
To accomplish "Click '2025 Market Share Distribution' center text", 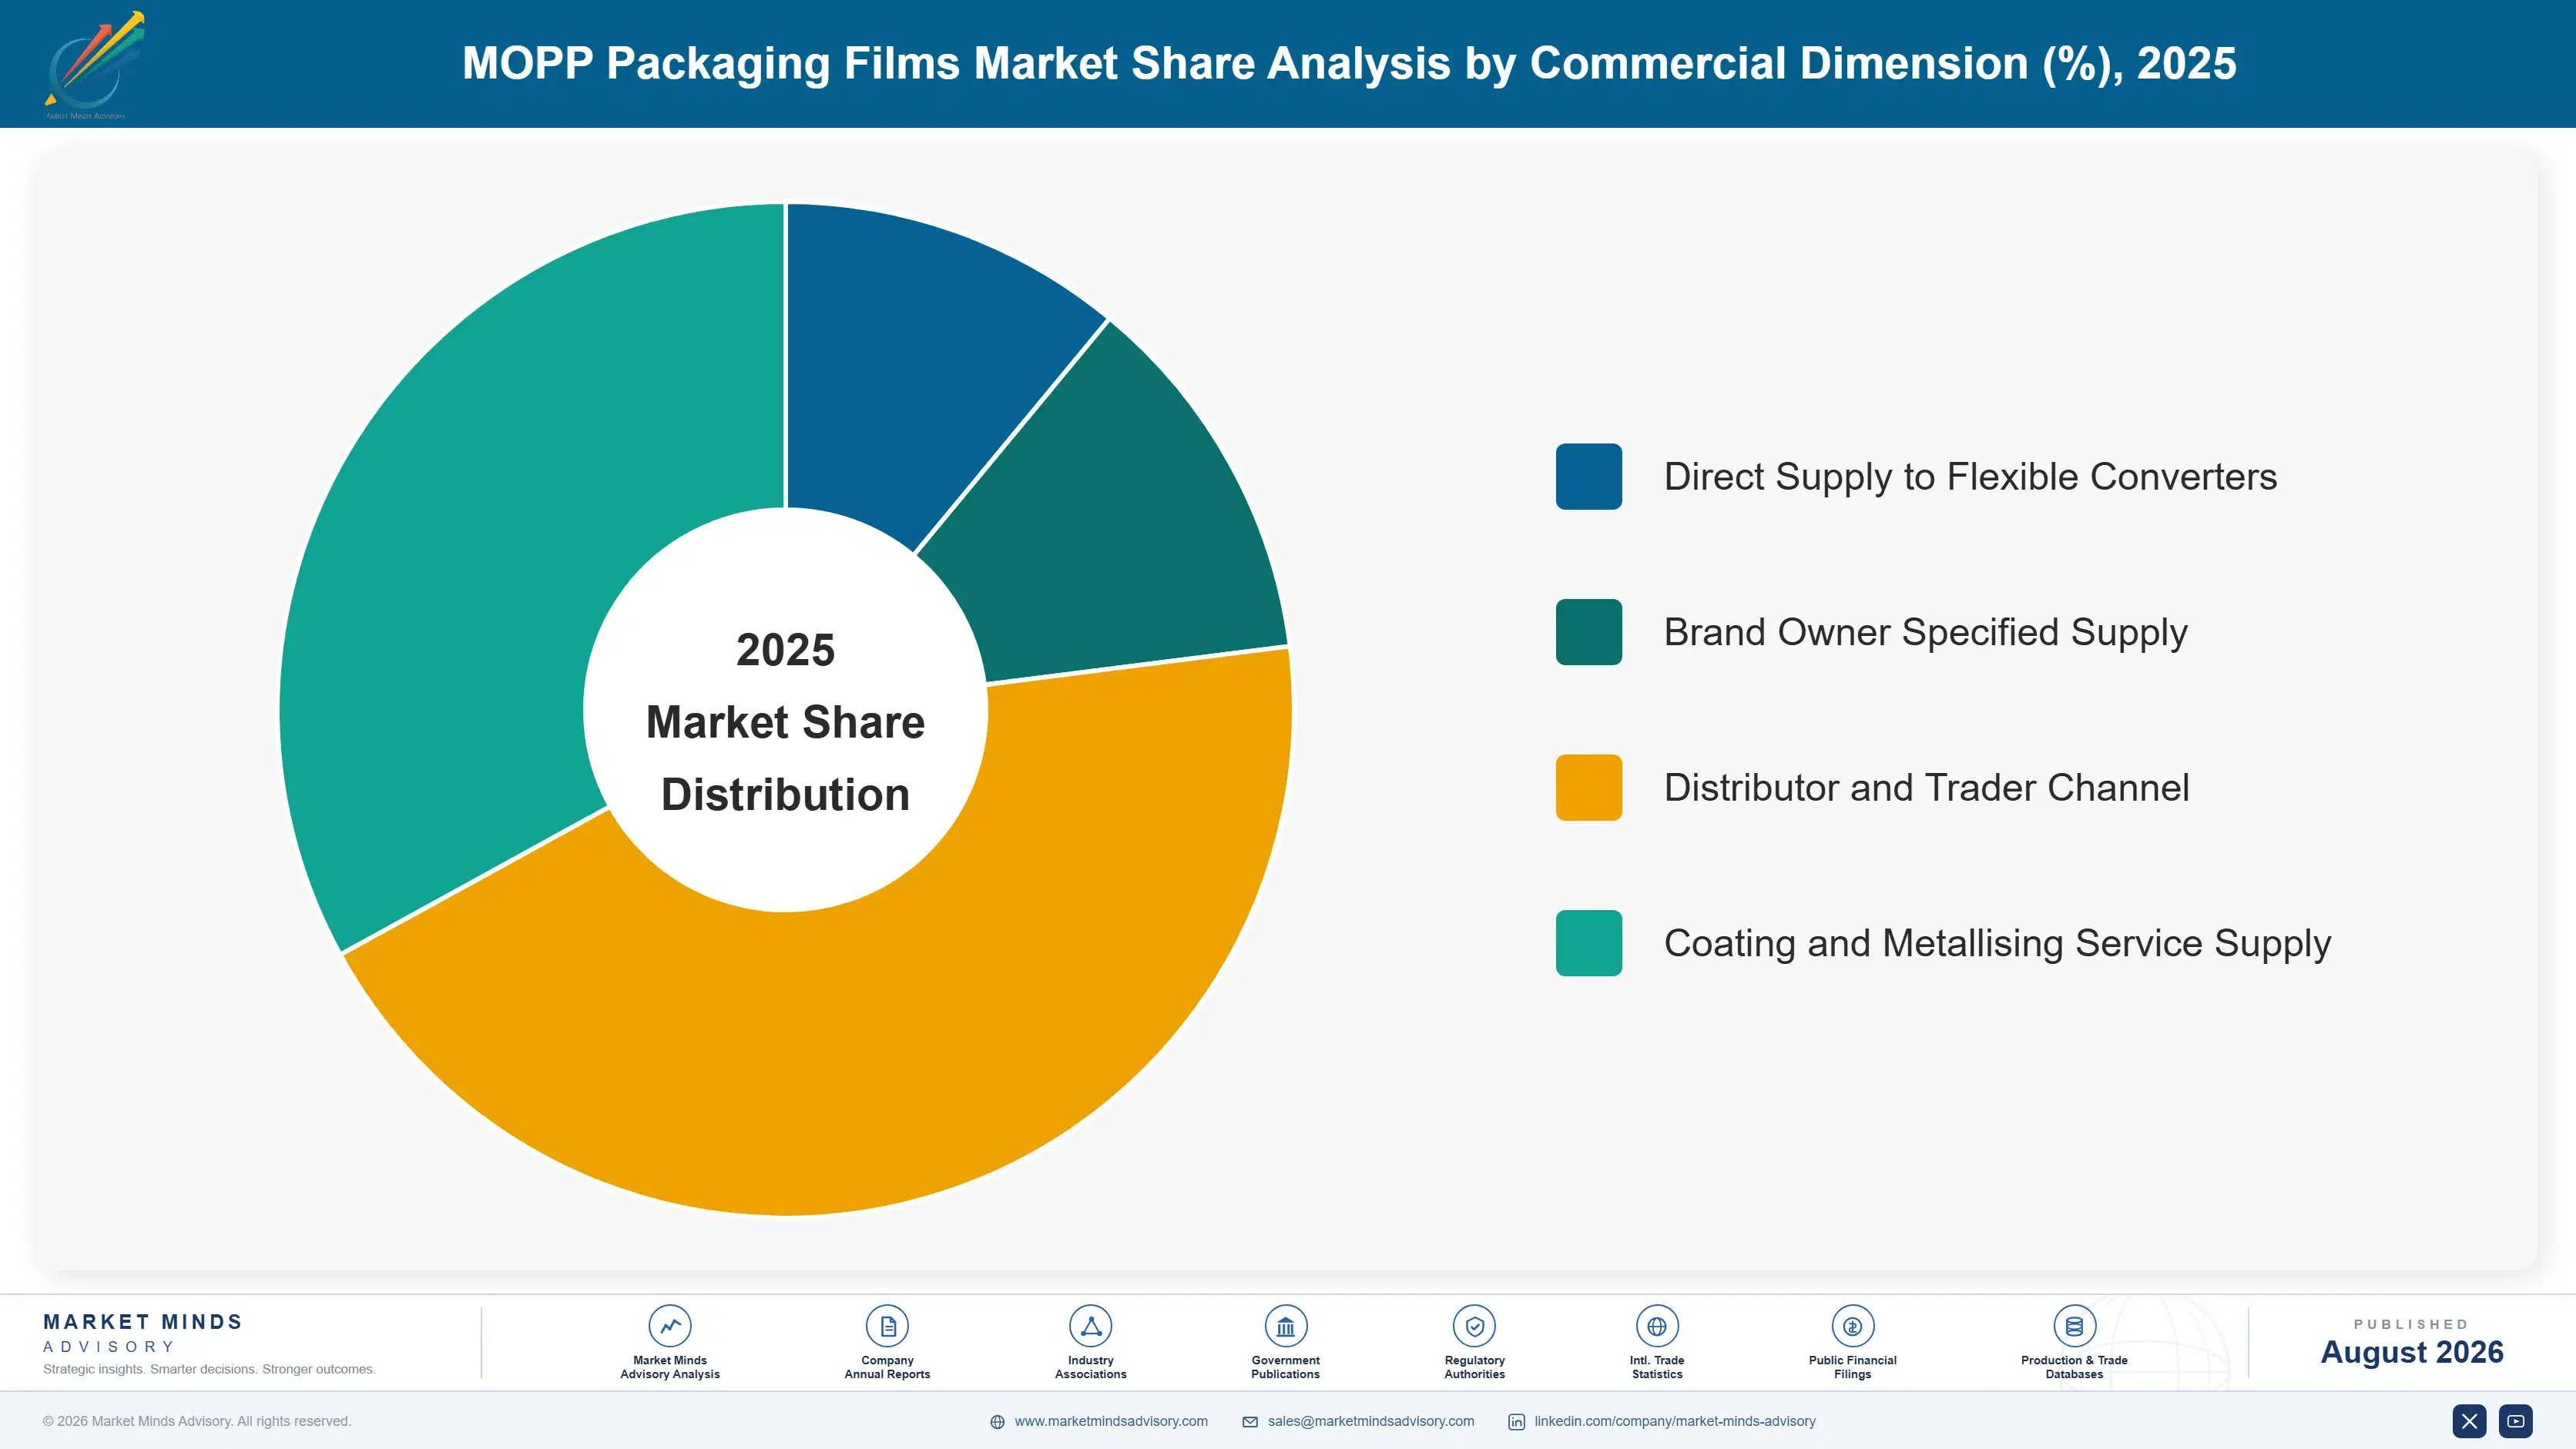I will pos(785,721).
